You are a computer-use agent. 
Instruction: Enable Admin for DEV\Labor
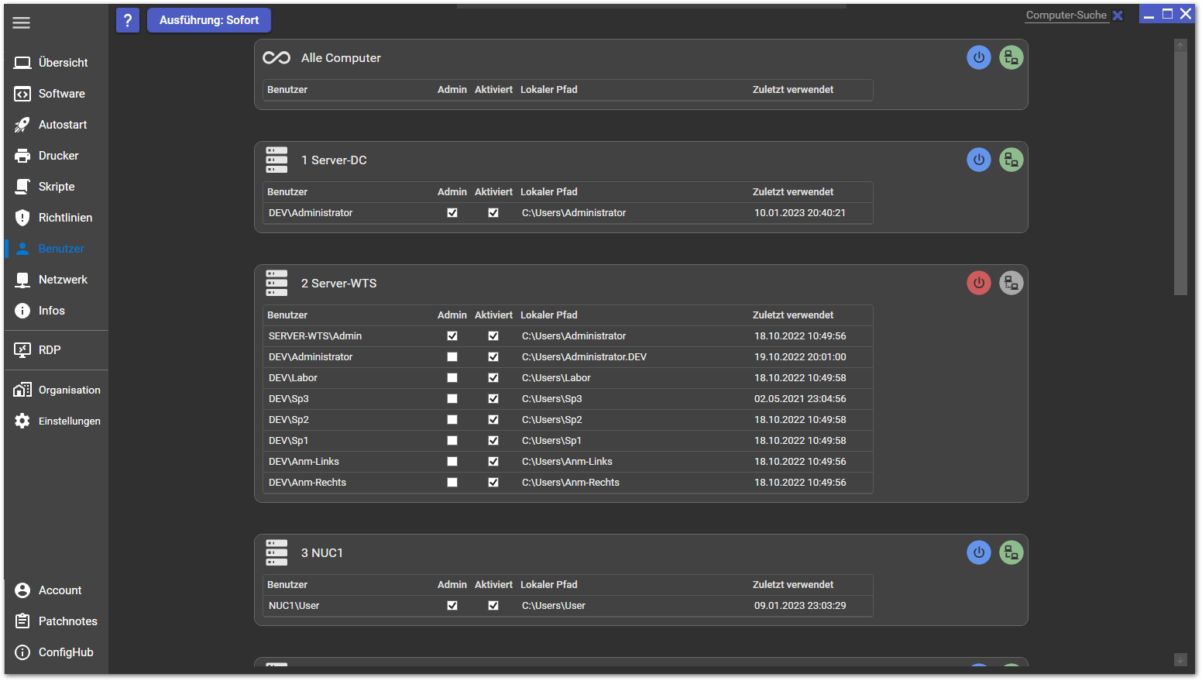[x=452, y=378]
